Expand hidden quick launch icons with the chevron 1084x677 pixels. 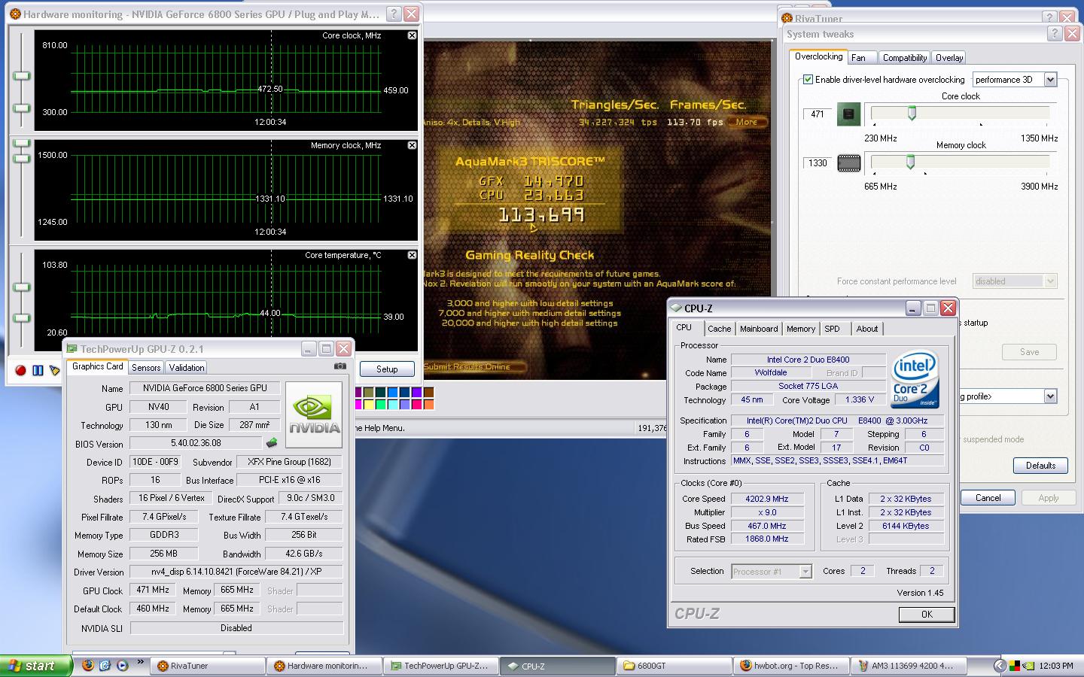coord(141,663)
